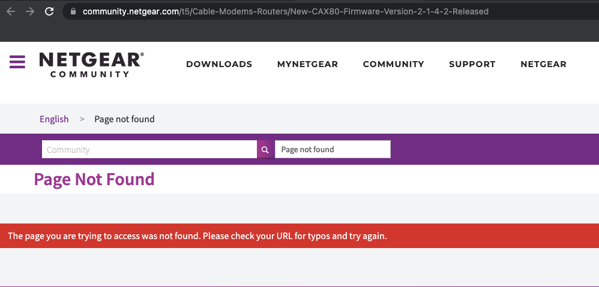Screen dimensions: 599x287
Task: Focus the Community search input field
Action: click(149, 149)
